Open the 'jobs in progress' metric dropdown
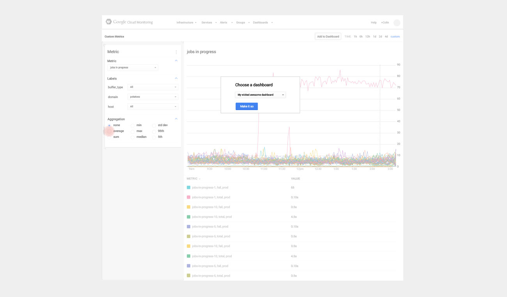 click(x=133, y=68)
